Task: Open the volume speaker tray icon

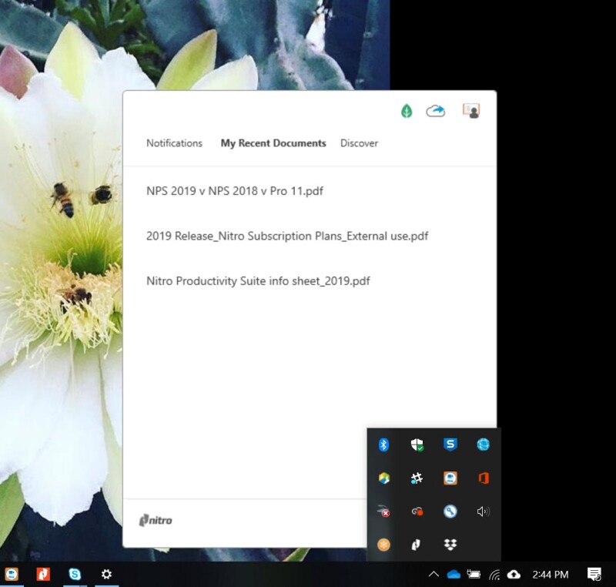Action: [484, 512]
